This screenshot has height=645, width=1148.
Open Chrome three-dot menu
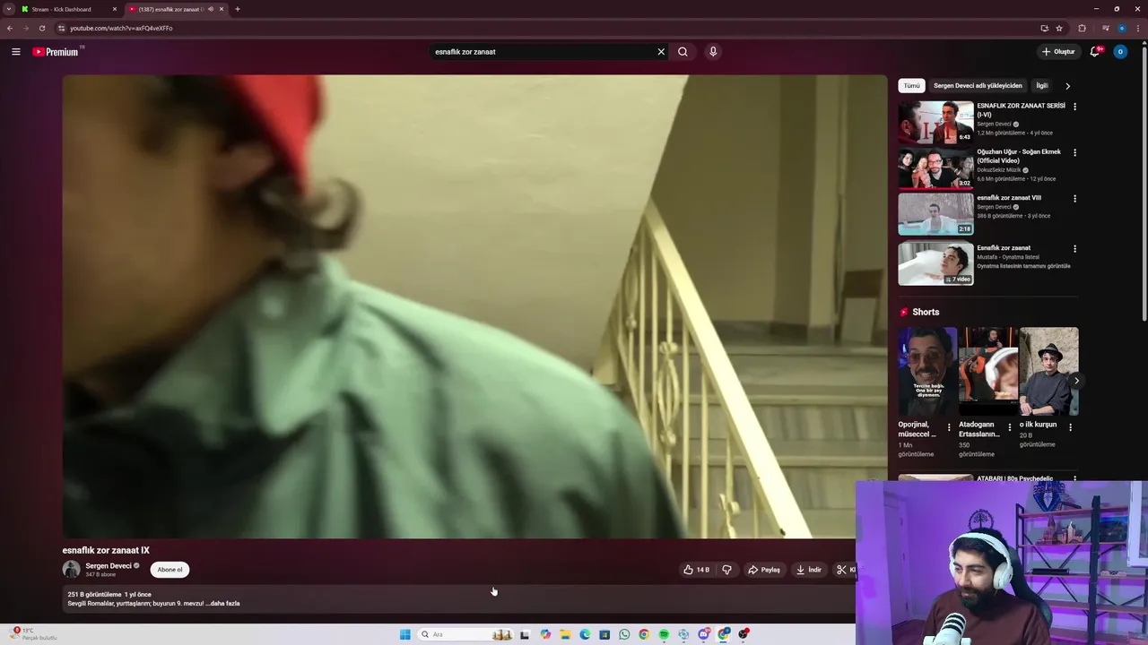click(1138, 28)
